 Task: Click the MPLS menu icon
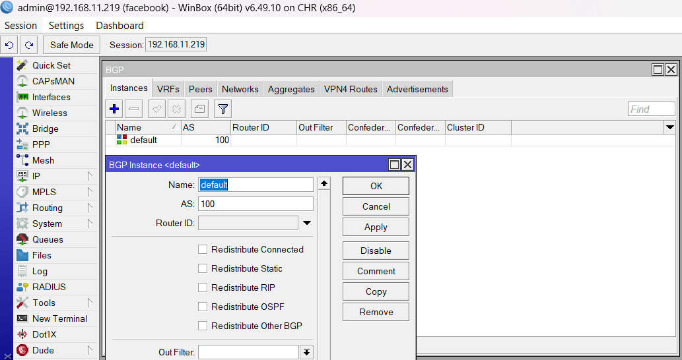(22, 192)
